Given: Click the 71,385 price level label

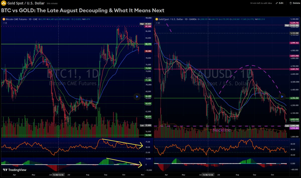Looking at the screenshot, I should 148,80.
